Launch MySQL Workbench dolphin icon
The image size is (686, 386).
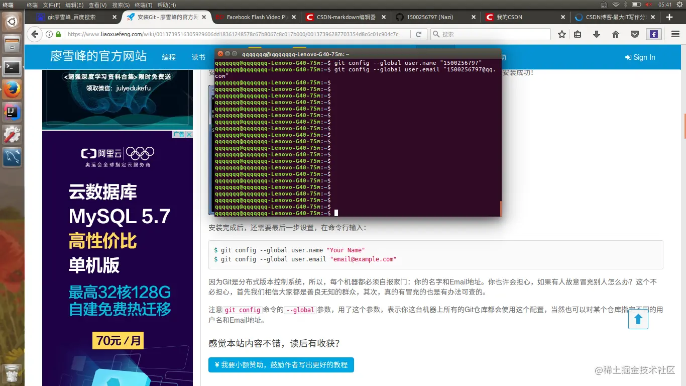[x=12, y=158]
